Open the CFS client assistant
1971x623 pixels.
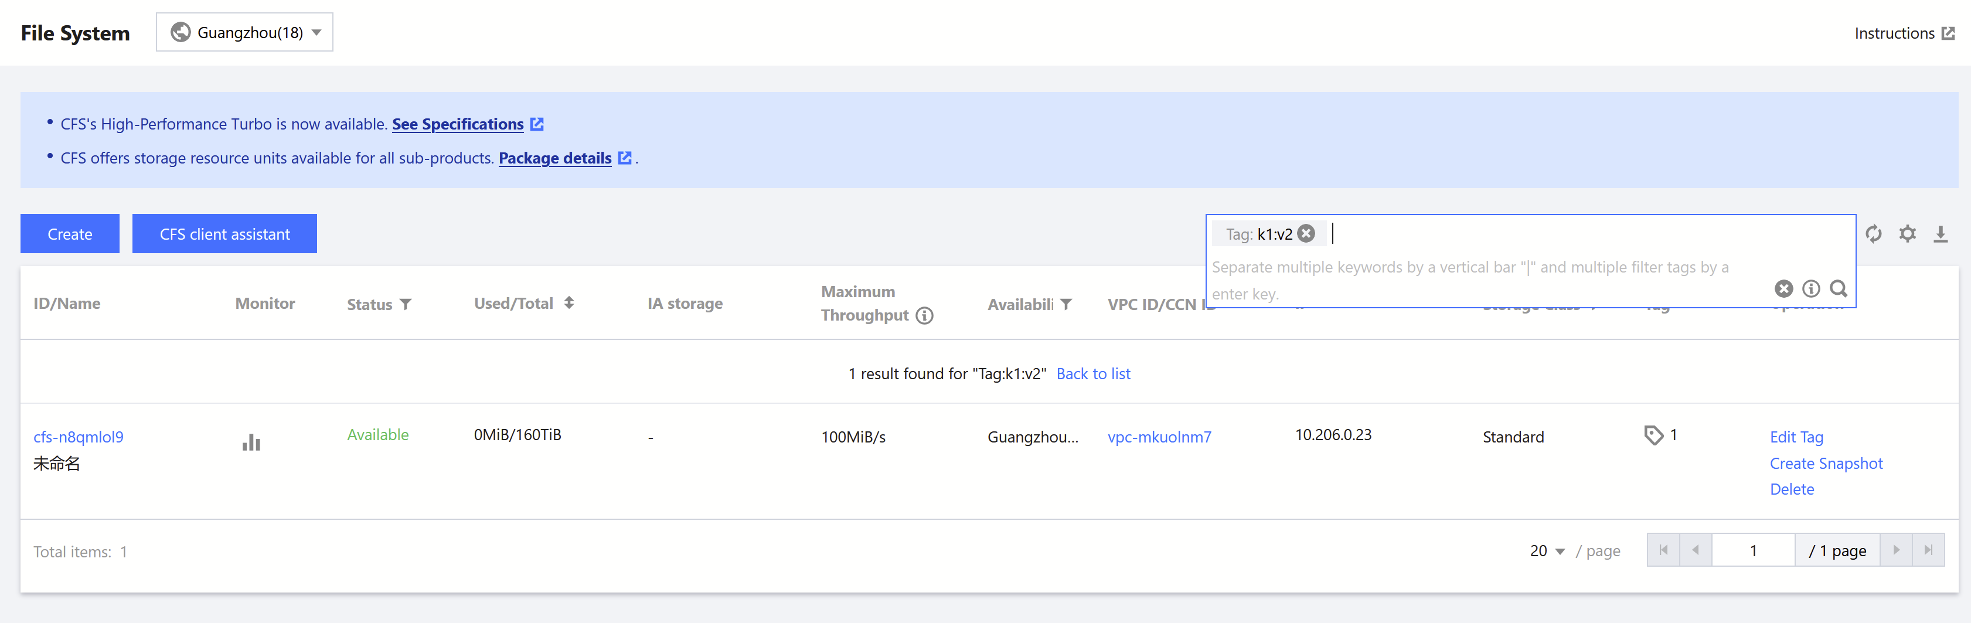point(224,233)
